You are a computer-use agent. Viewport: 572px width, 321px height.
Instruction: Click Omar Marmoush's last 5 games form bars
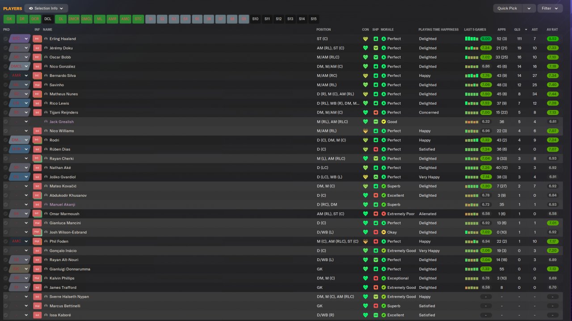[x=471, y=214]
